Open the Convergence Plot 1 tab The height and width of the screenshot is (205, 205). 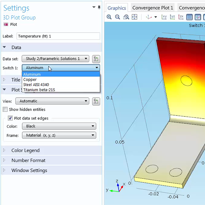pyautogui.click(x=152, y=8)
